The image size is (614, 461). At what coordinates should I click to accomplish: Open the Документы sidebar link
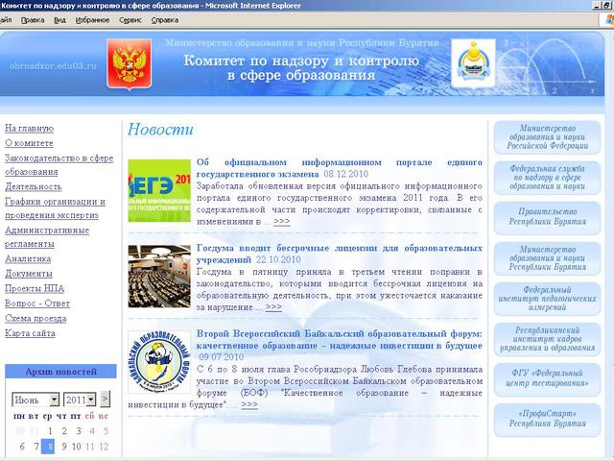29,274
